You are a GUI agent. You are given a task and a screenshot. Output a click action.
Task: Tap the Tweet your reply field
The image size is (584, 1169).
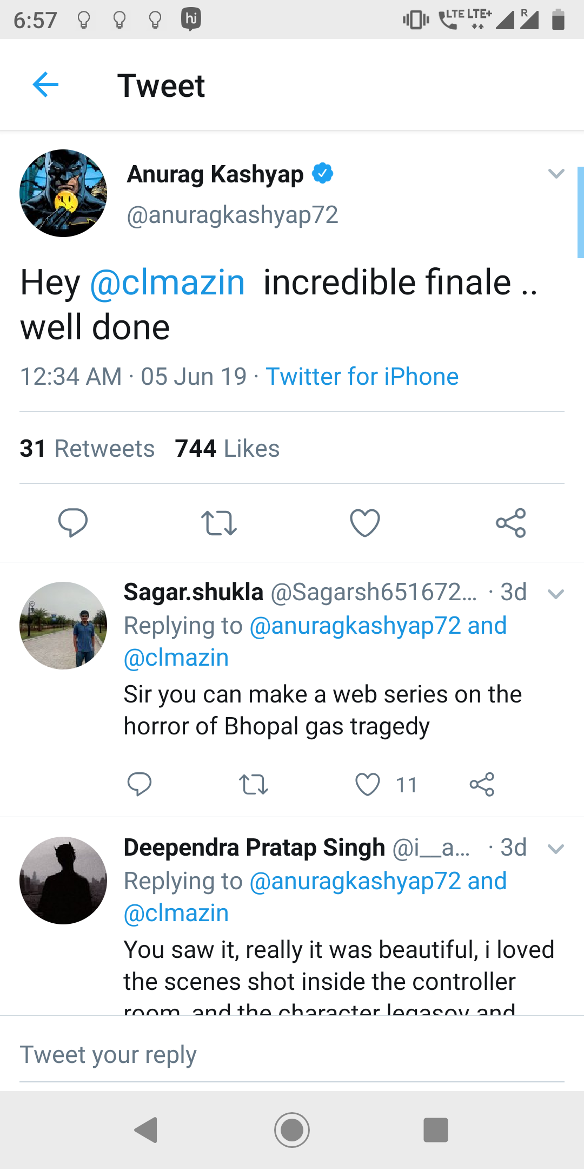(x=292, y=1055)
